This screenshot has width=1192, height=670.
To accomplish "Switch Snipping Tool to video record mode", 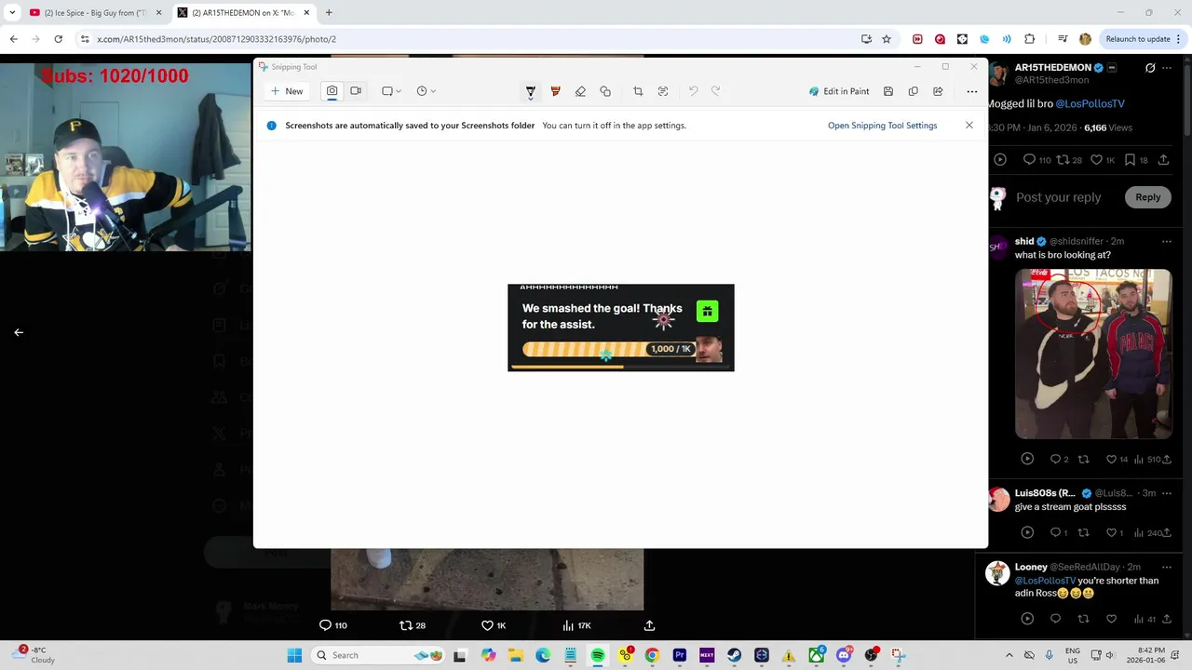I will tap(356, 91).
